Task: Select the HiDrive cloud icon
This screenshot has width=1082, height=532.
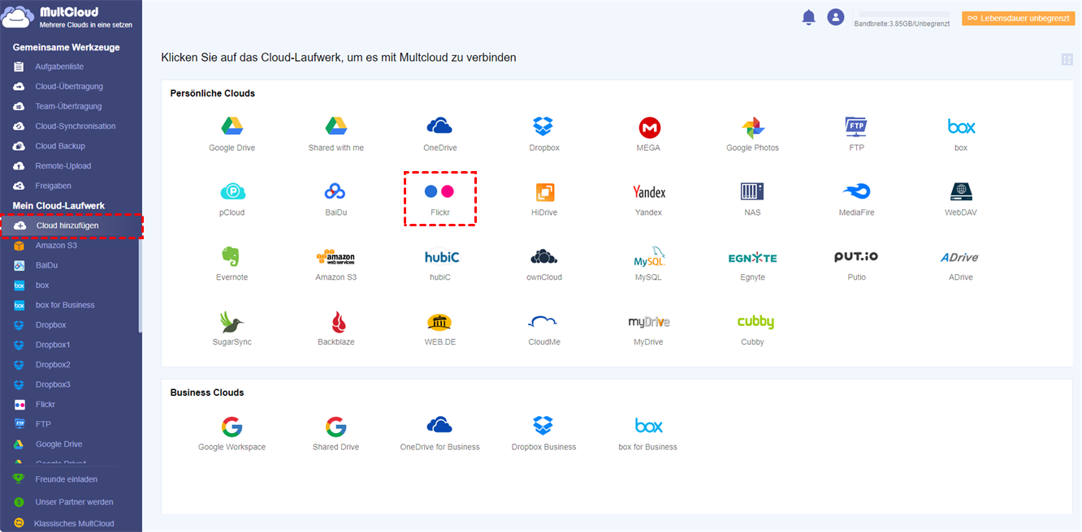Action: [544, 192]
